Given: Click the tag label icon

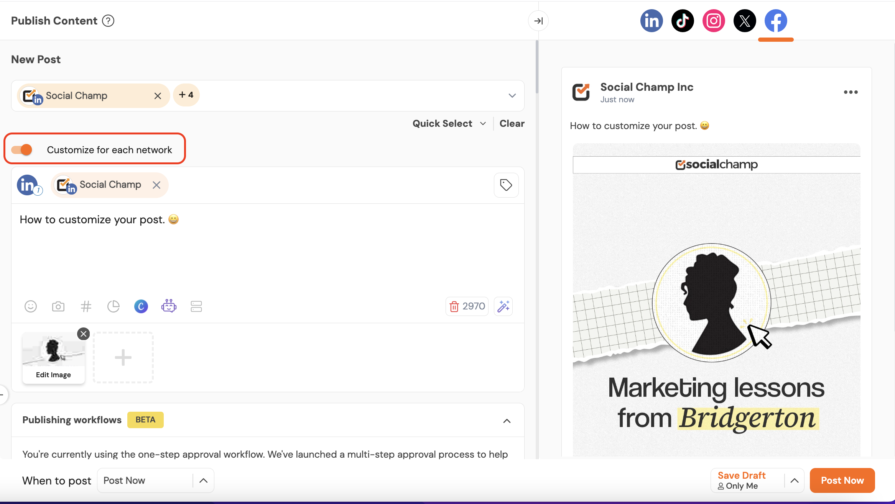Looking at the screenshot, I should tap(506, 185).
